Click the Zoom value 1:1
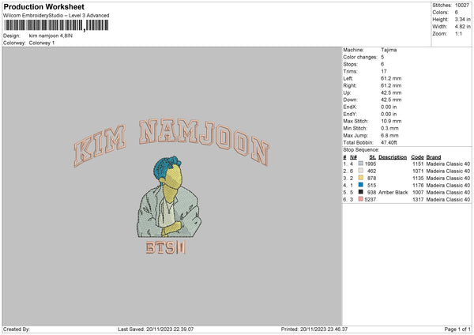Viewport: 474px width, 335px height. coord(458,34)
